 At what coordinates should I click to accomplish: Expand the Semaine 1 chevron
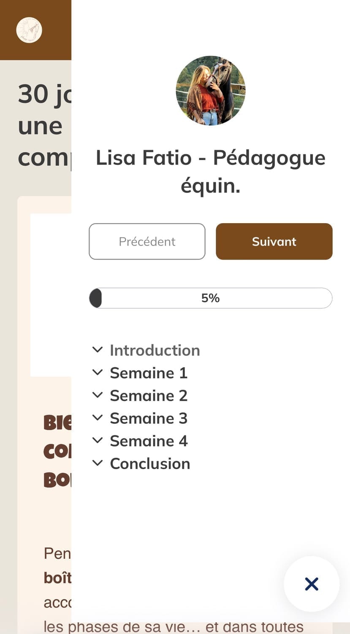98,372
